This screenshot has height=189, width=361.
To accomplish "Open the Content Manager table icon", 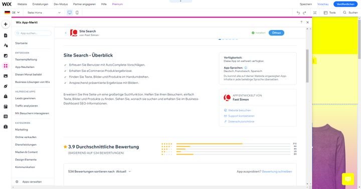I will point(6,116).
